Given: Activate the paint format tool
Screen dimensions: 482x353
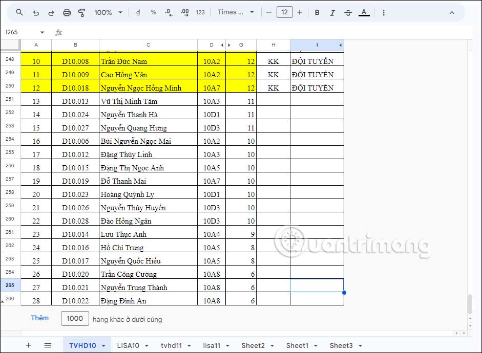Looking at the screenshot, I should pos(82,13).
